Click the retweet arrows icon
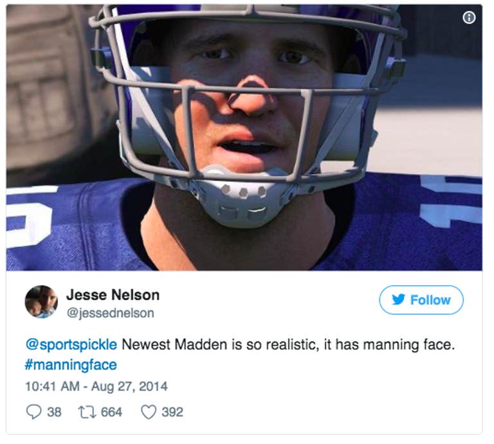 (x=87, y=412)
